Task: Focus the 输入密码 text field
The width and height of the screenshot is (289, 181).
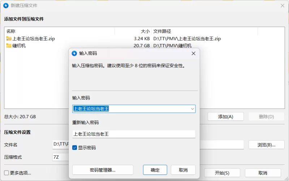Action: (x=134, y=109)
